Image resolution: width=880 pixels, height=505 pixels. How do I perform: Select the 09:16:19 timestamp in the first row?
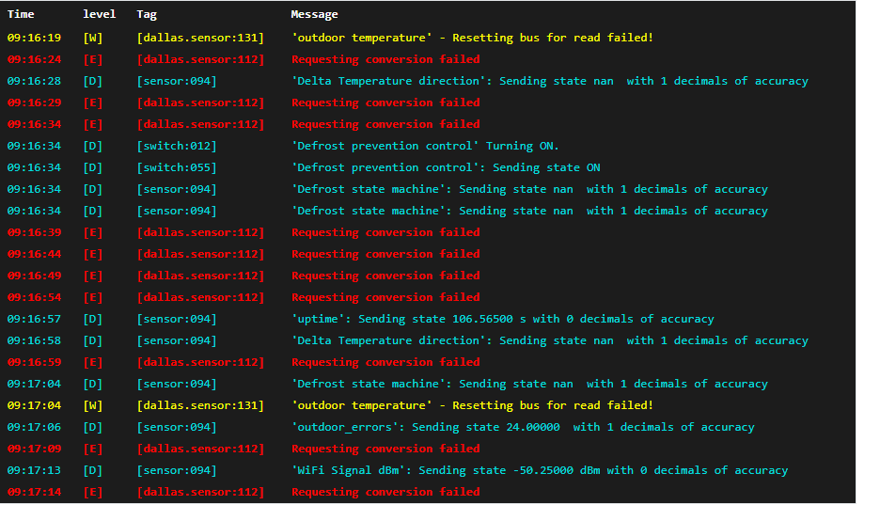tap(34, 38)
